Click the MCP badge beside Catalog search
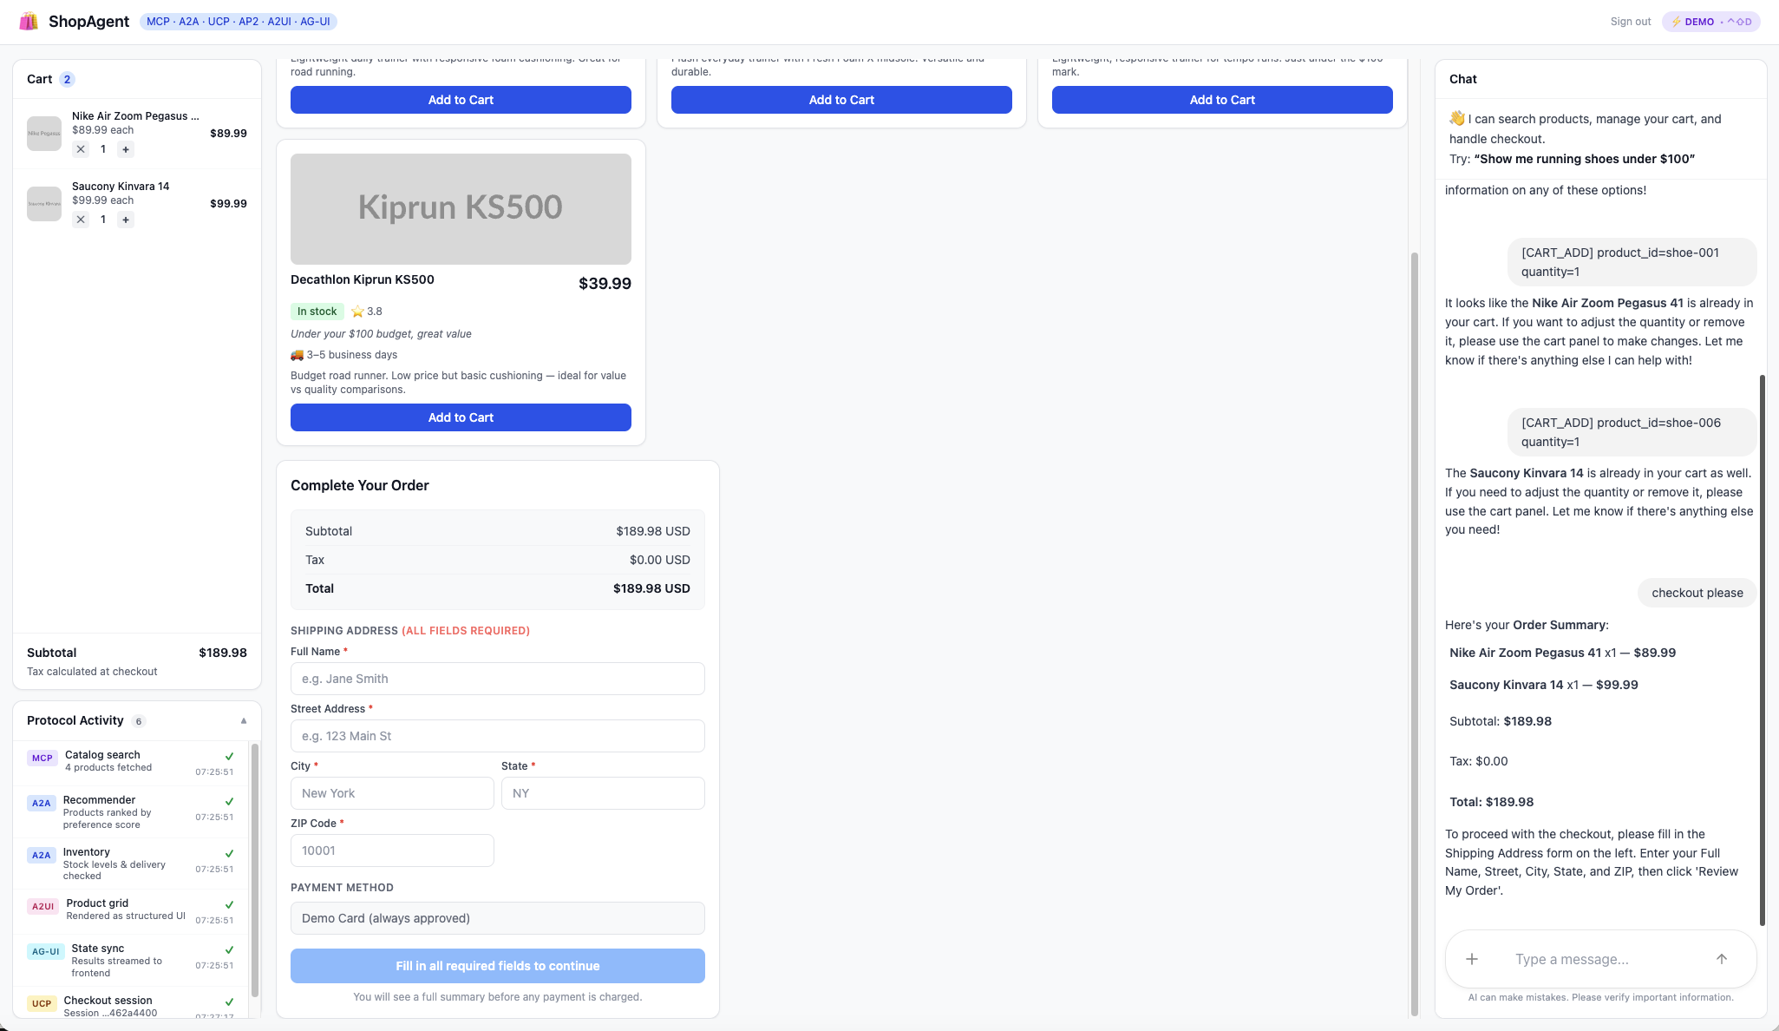The width and height of the screenshot is (1779, 1031). tap(42, 758)
